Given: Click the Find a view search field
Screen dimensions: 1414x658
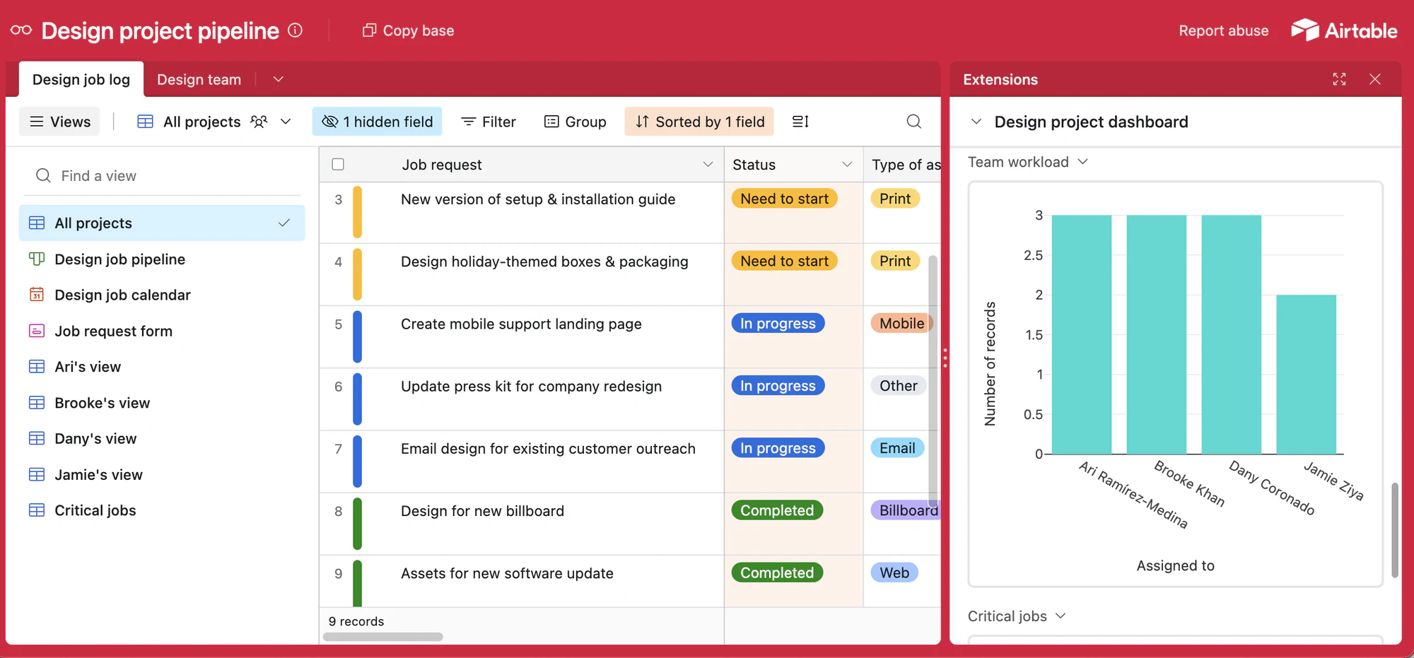Looking at the screenshot, I should 163,175.
